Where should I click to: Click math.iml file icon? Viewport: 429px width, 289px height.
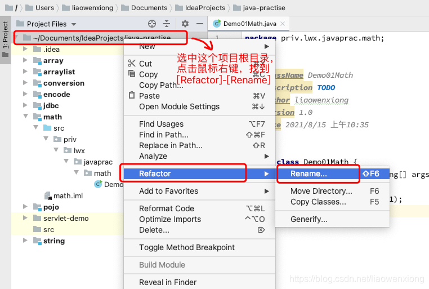48,195
